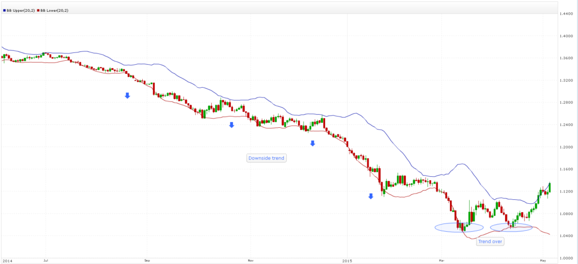578x264 pixels.
Task: Click the blue upper band peak above March
Action: 462,164
